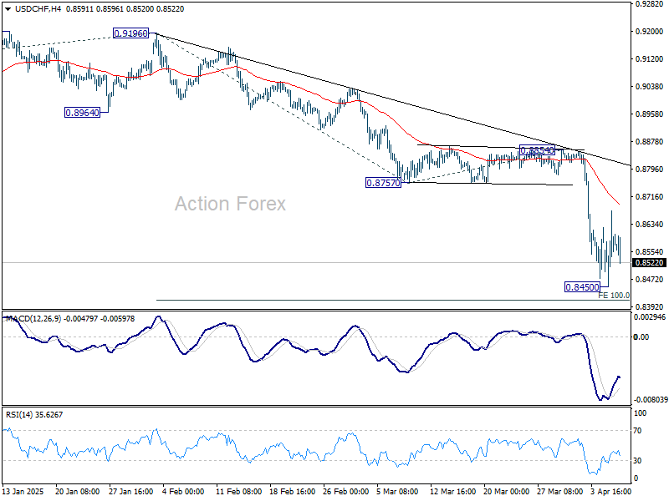The image size is (669, 501).
Task: Select the USDCHF,H4 chart title text
Action: (38, 9)
